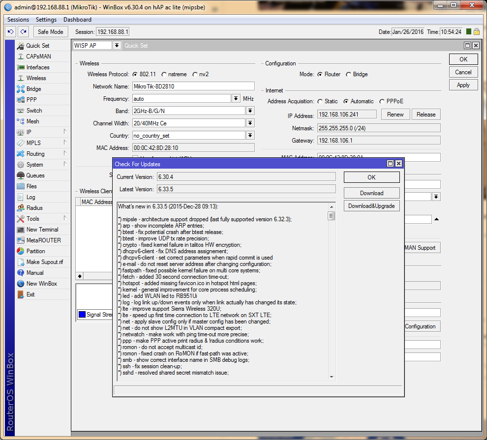The width and height of the screenshot is (487, 440).
Task: Open Queues in the left sidebar
Action: point(35,176)
